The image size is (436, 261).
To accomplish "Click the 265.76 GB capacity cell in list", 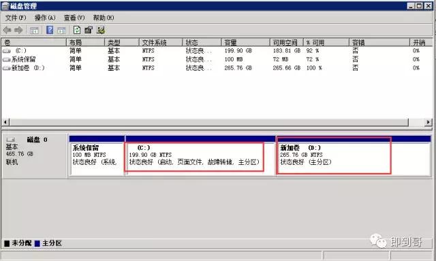I will [x=238, y=68].
